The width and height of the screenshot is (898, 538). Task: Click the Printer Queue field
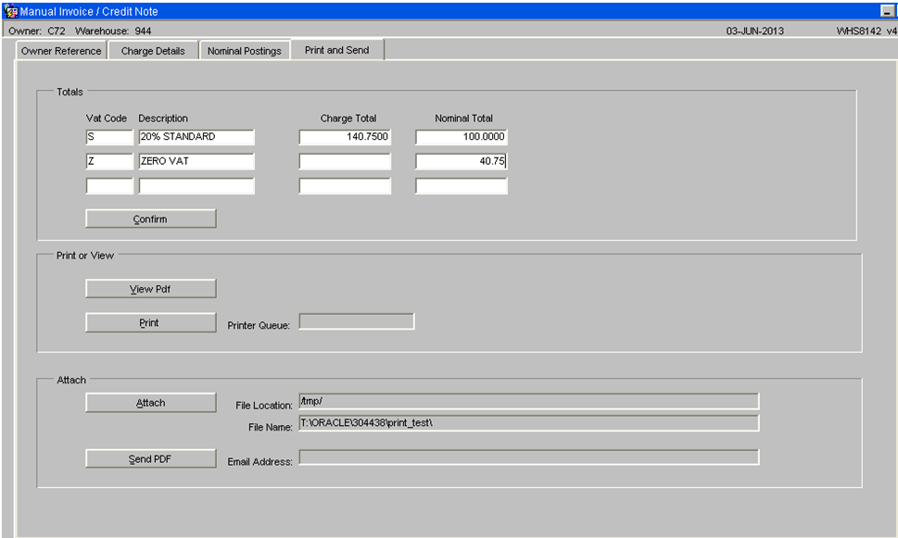(356, 321)
